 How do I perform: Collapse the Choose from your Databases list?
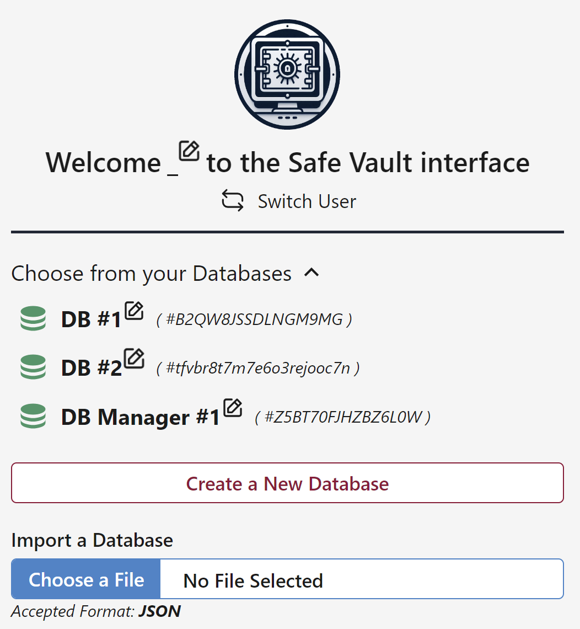coord(312,273)
